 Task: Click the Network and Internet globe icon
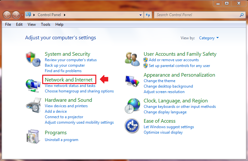[33, 86]
